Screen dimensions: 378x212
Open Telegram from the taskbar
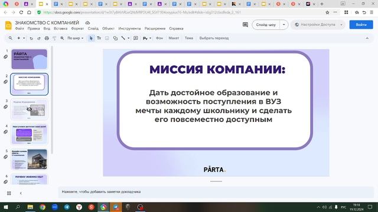tap(67, 207)
